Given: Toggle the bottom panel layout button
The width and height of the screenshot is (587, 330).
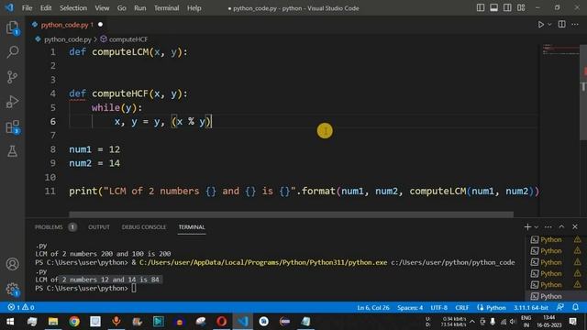Looking at the screenshot, I should coord(493,8).
